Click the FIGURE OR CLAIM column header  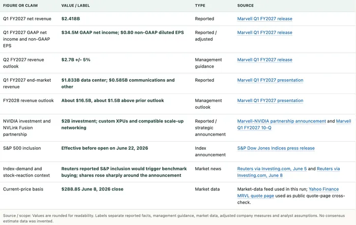[x=20, y=6]
